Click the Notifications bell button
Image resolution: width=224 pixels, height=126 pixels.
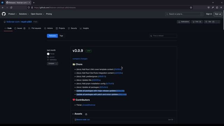click(183, 22)
